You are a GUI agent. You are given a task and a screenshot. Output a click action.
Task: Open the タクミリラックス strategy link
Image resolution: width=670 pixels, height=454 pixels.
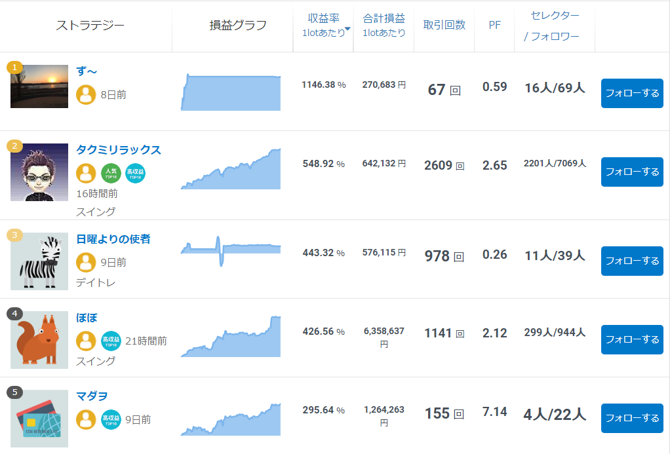[119, 150]
